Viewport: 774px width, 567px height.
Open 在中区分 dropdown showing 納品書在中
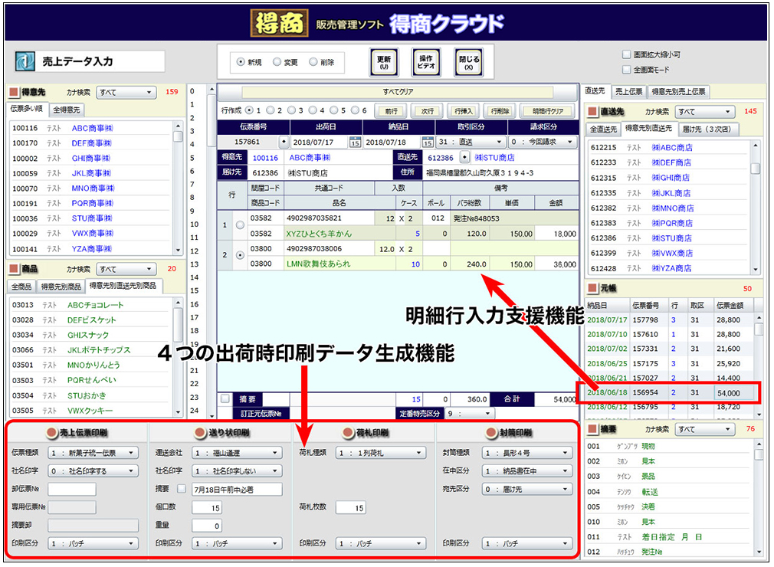(x=526, y=470)
